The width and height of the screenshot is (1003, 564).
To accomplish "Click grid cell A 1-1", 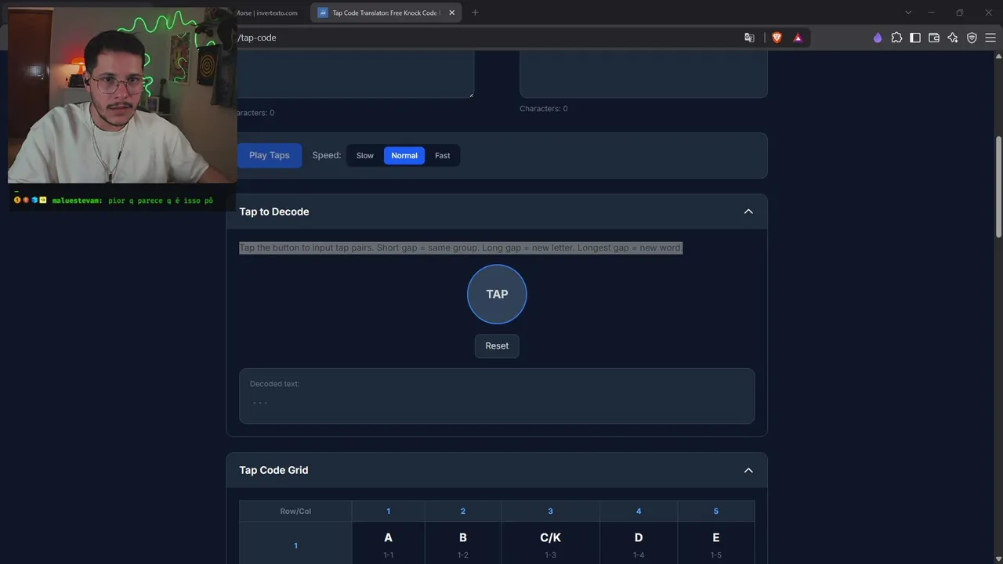I will [388, 545].
